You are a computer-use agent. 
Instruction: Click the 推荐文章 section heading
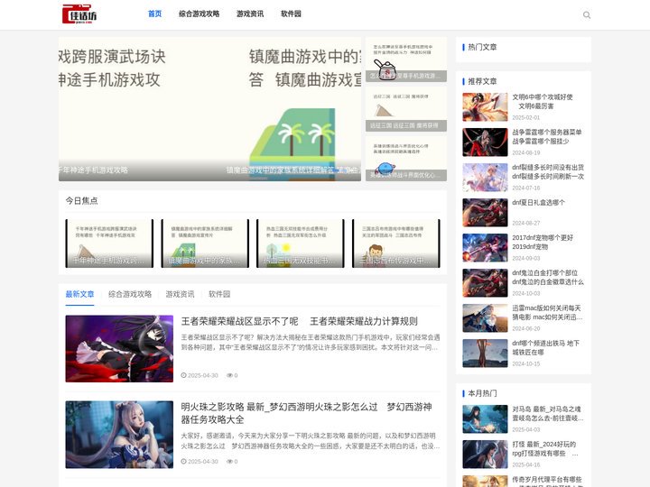[x=482, y=81]
